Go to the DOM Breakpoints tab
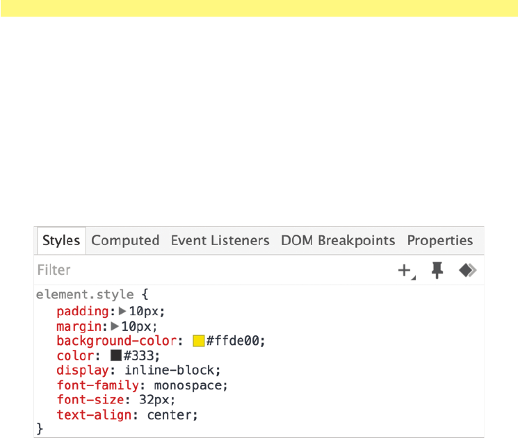Screen dimensions: 518x438 point(338,241)
